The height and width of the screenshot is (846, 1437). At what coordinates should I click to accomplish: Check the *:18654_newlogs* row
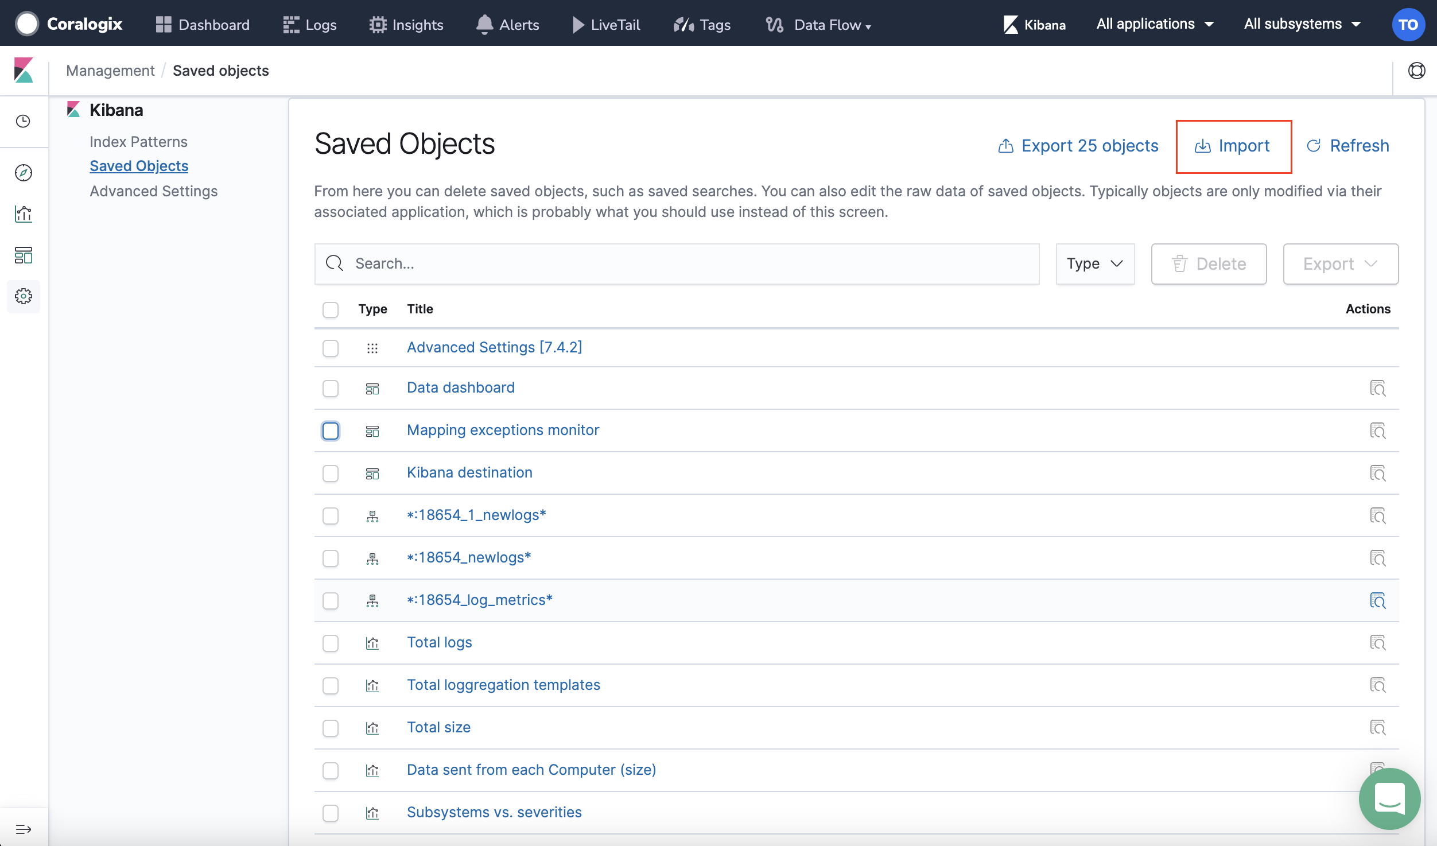click(331, 558)
